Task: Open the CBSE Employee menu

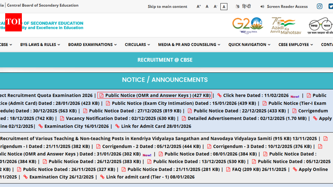Action: pos(296,45)
